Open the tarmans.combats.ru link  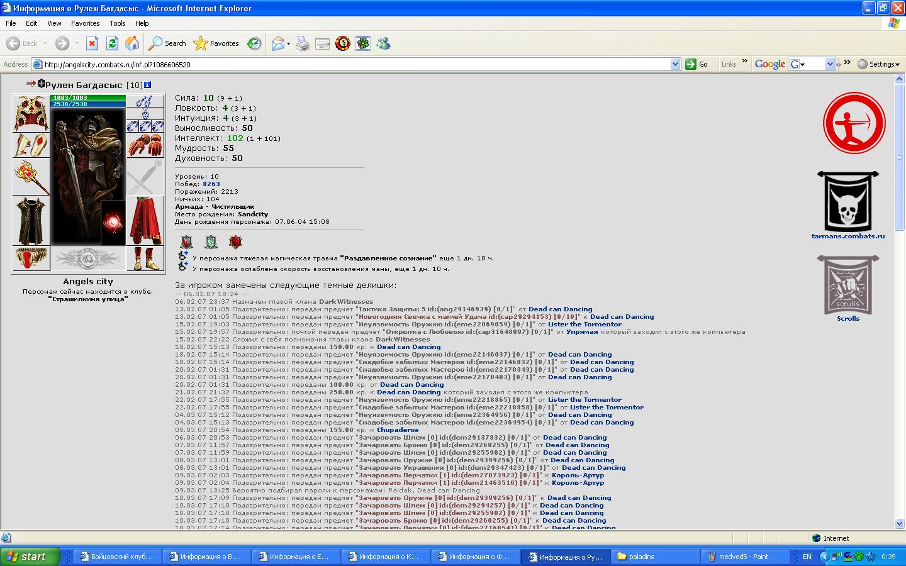point(847,236)
